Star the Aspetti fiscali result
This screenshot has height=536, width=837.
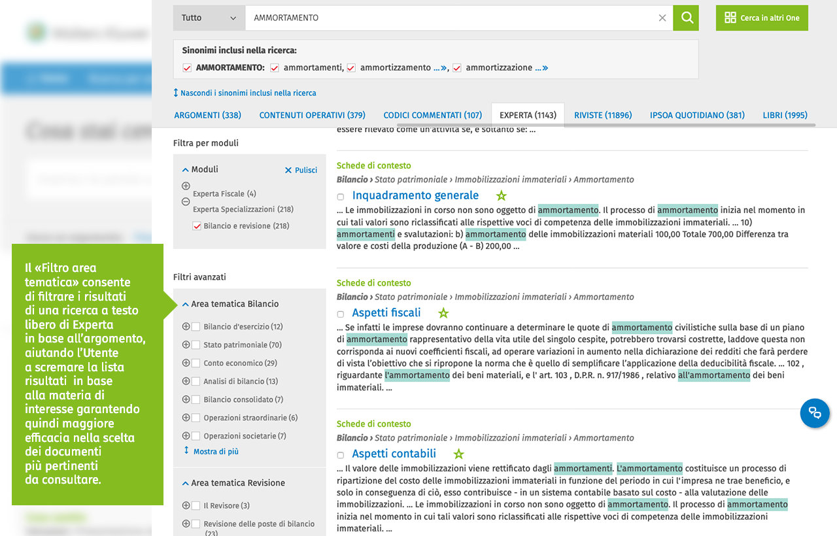point(443,313)
